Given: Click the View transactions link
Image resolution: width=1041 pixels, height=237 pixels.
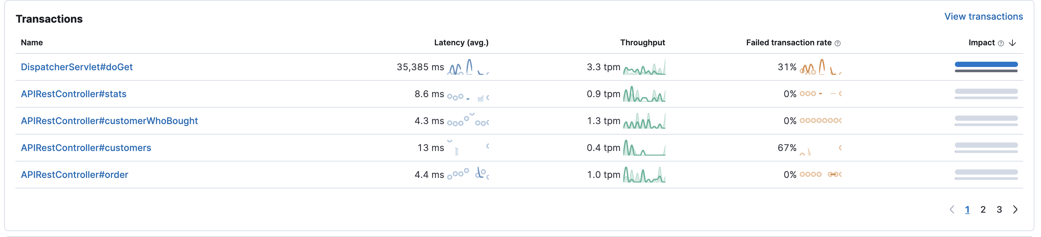Looking at the screenshot, I should tap(983, 16).
